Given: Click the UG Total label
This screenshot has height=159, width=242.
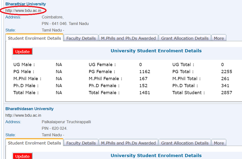Looking at the screenshot, I should [183, 65].
